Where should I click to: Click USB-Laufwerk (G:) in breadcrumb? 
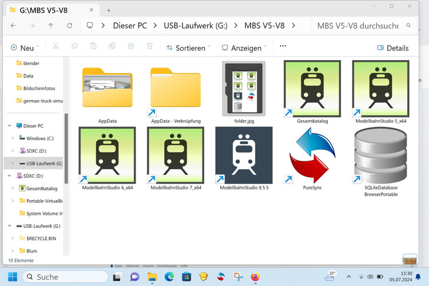(x=196, y=25)
